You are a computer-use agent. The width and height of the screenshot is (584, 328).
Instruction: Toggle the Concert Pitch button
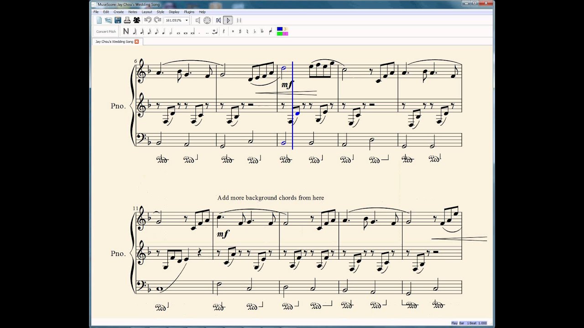(x=106, y=31)
